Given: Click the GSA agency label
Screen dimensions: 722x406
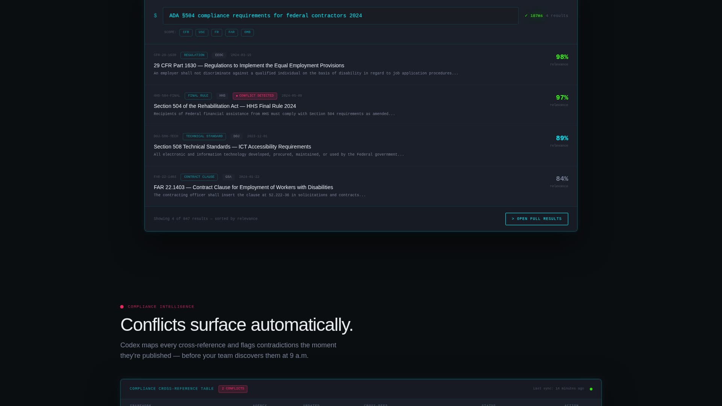Looking at the screenshot, I should 228,177.
